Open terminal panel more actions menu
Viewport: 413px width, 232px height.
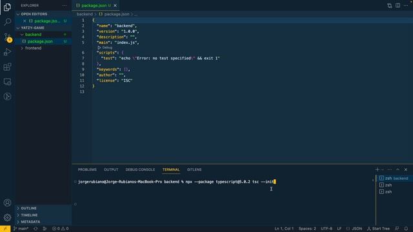pos(390,169)
